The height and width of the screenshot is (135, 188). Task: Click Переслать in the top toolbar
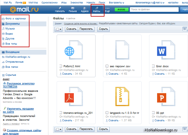click(86, 29)
